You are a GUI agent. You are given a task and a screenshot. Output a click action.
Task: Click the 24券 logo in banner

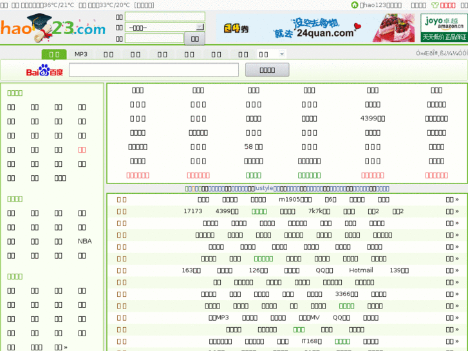[236, 29]
